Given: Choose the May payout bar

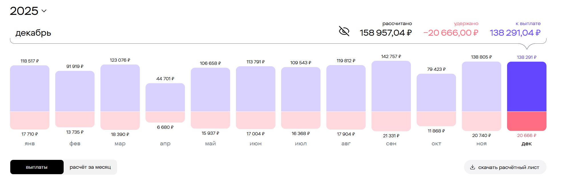Looking at the screenshot, I should pos(210,90).
